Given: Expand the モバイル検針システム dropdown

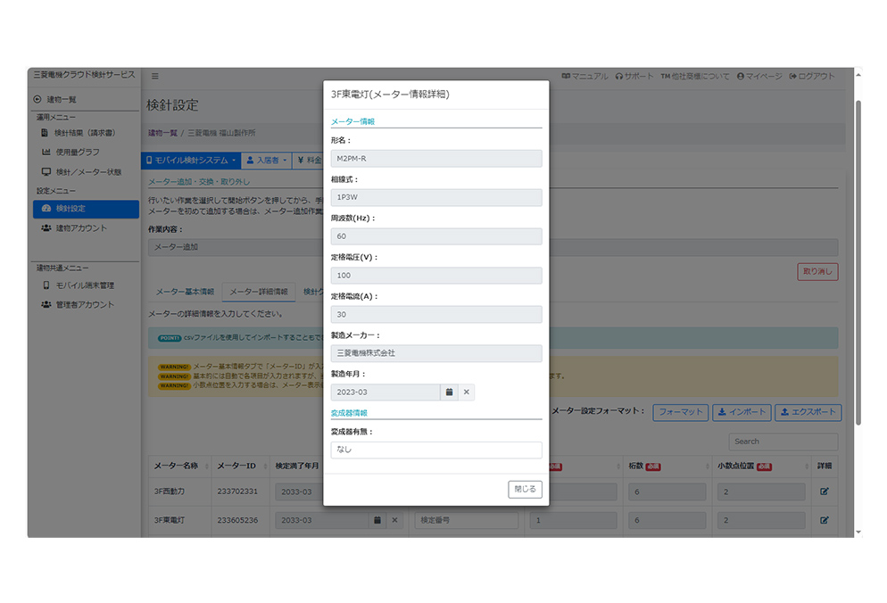Looking at the screenshot, I should [x=191, y=161].
